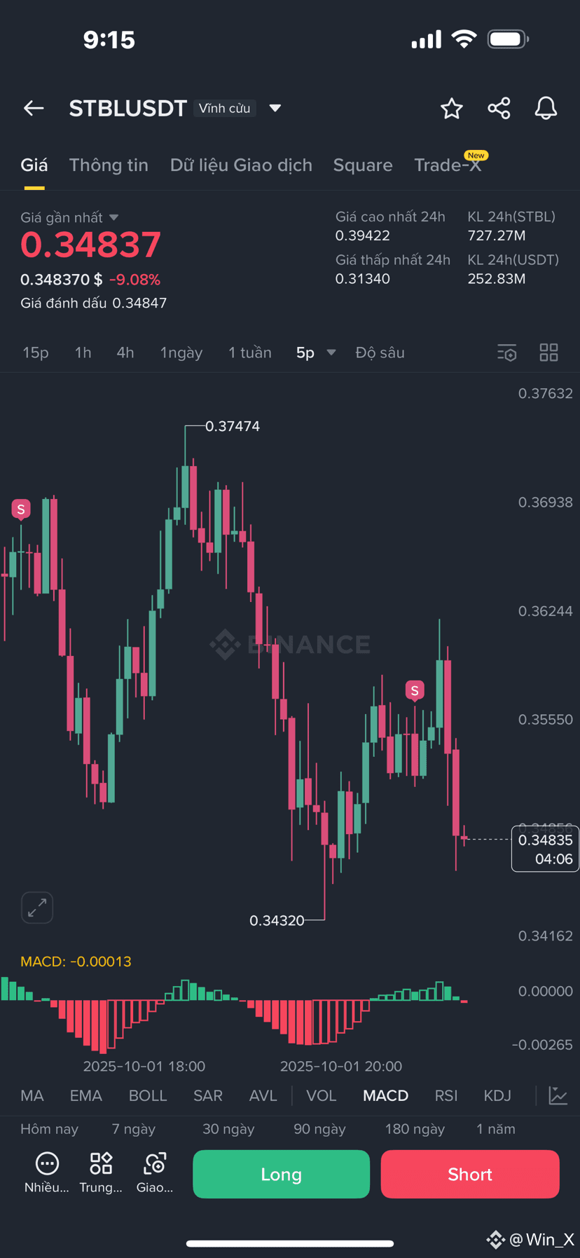This screenshot has width=580, height=1258.
Task: Add STBLUSDT to favorites with the star
Action: (x=452, y=108)
